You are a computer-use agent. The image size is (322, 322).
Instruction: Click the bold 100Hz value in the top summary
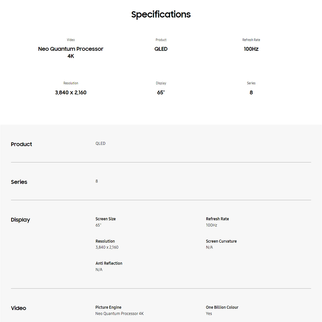(251, 49)
